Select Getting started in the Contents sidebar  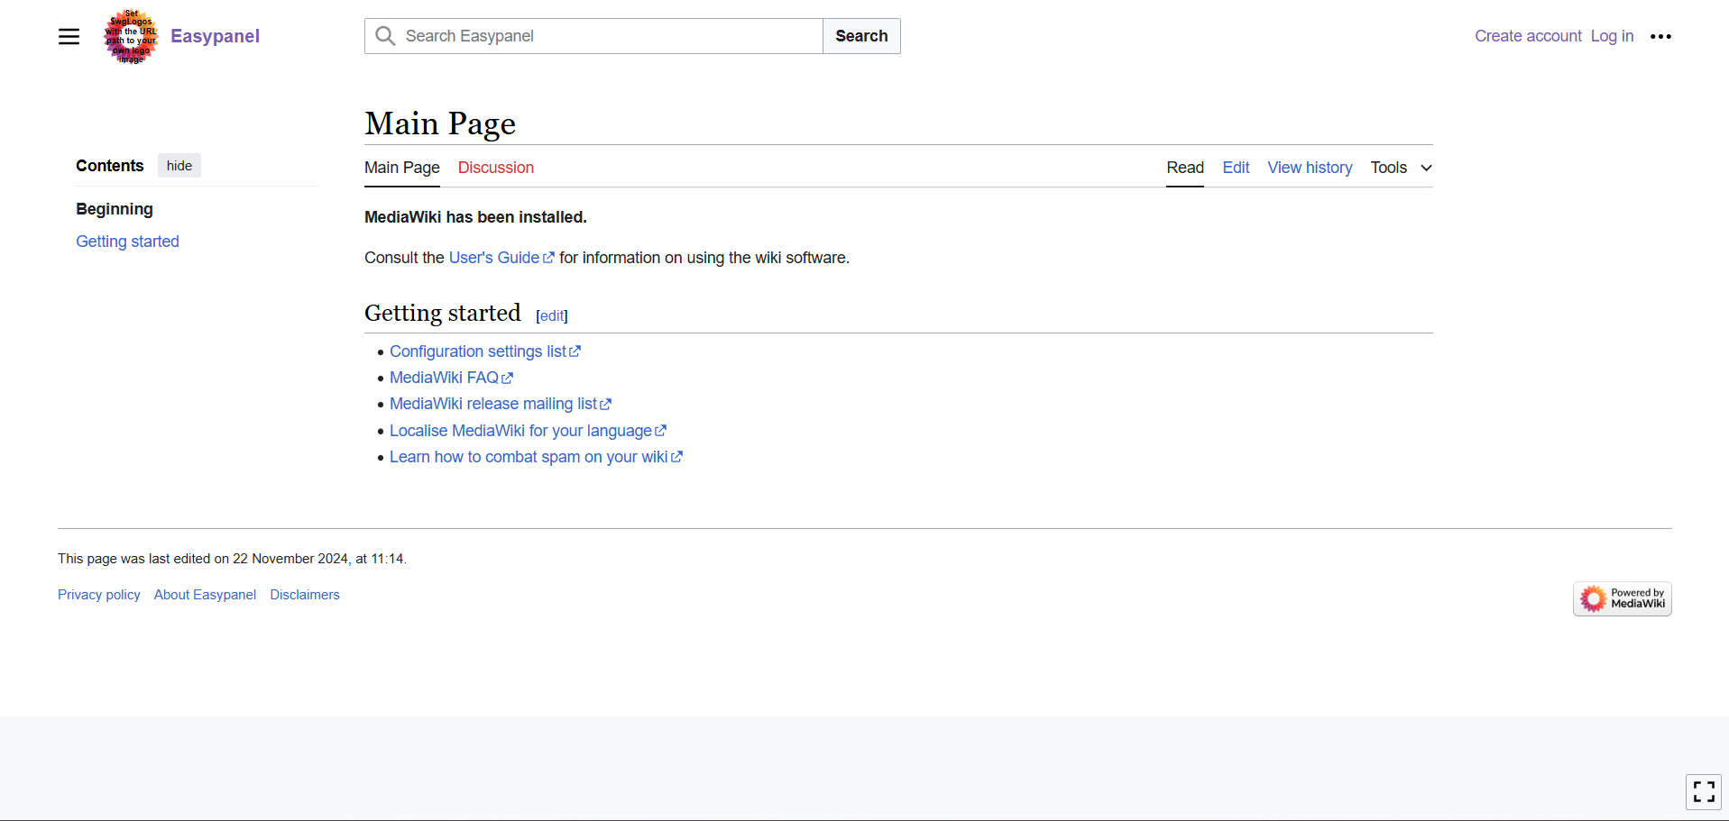point(127,241)
